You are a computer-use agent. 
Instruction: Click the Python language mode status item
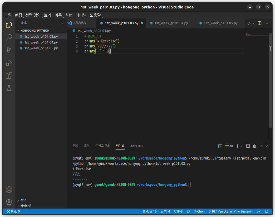pyautogui.click(x=199, y=211)
